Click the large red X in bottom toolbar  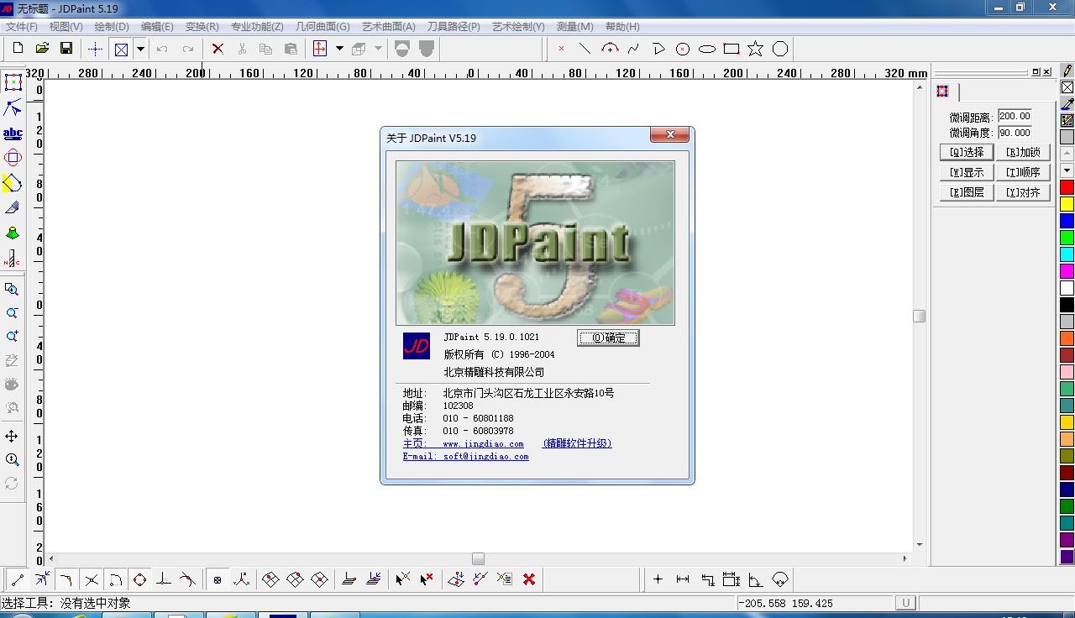[529, 579]
